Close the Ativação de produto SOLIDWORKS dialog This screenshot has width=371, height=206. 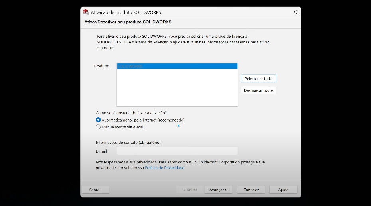295,12
